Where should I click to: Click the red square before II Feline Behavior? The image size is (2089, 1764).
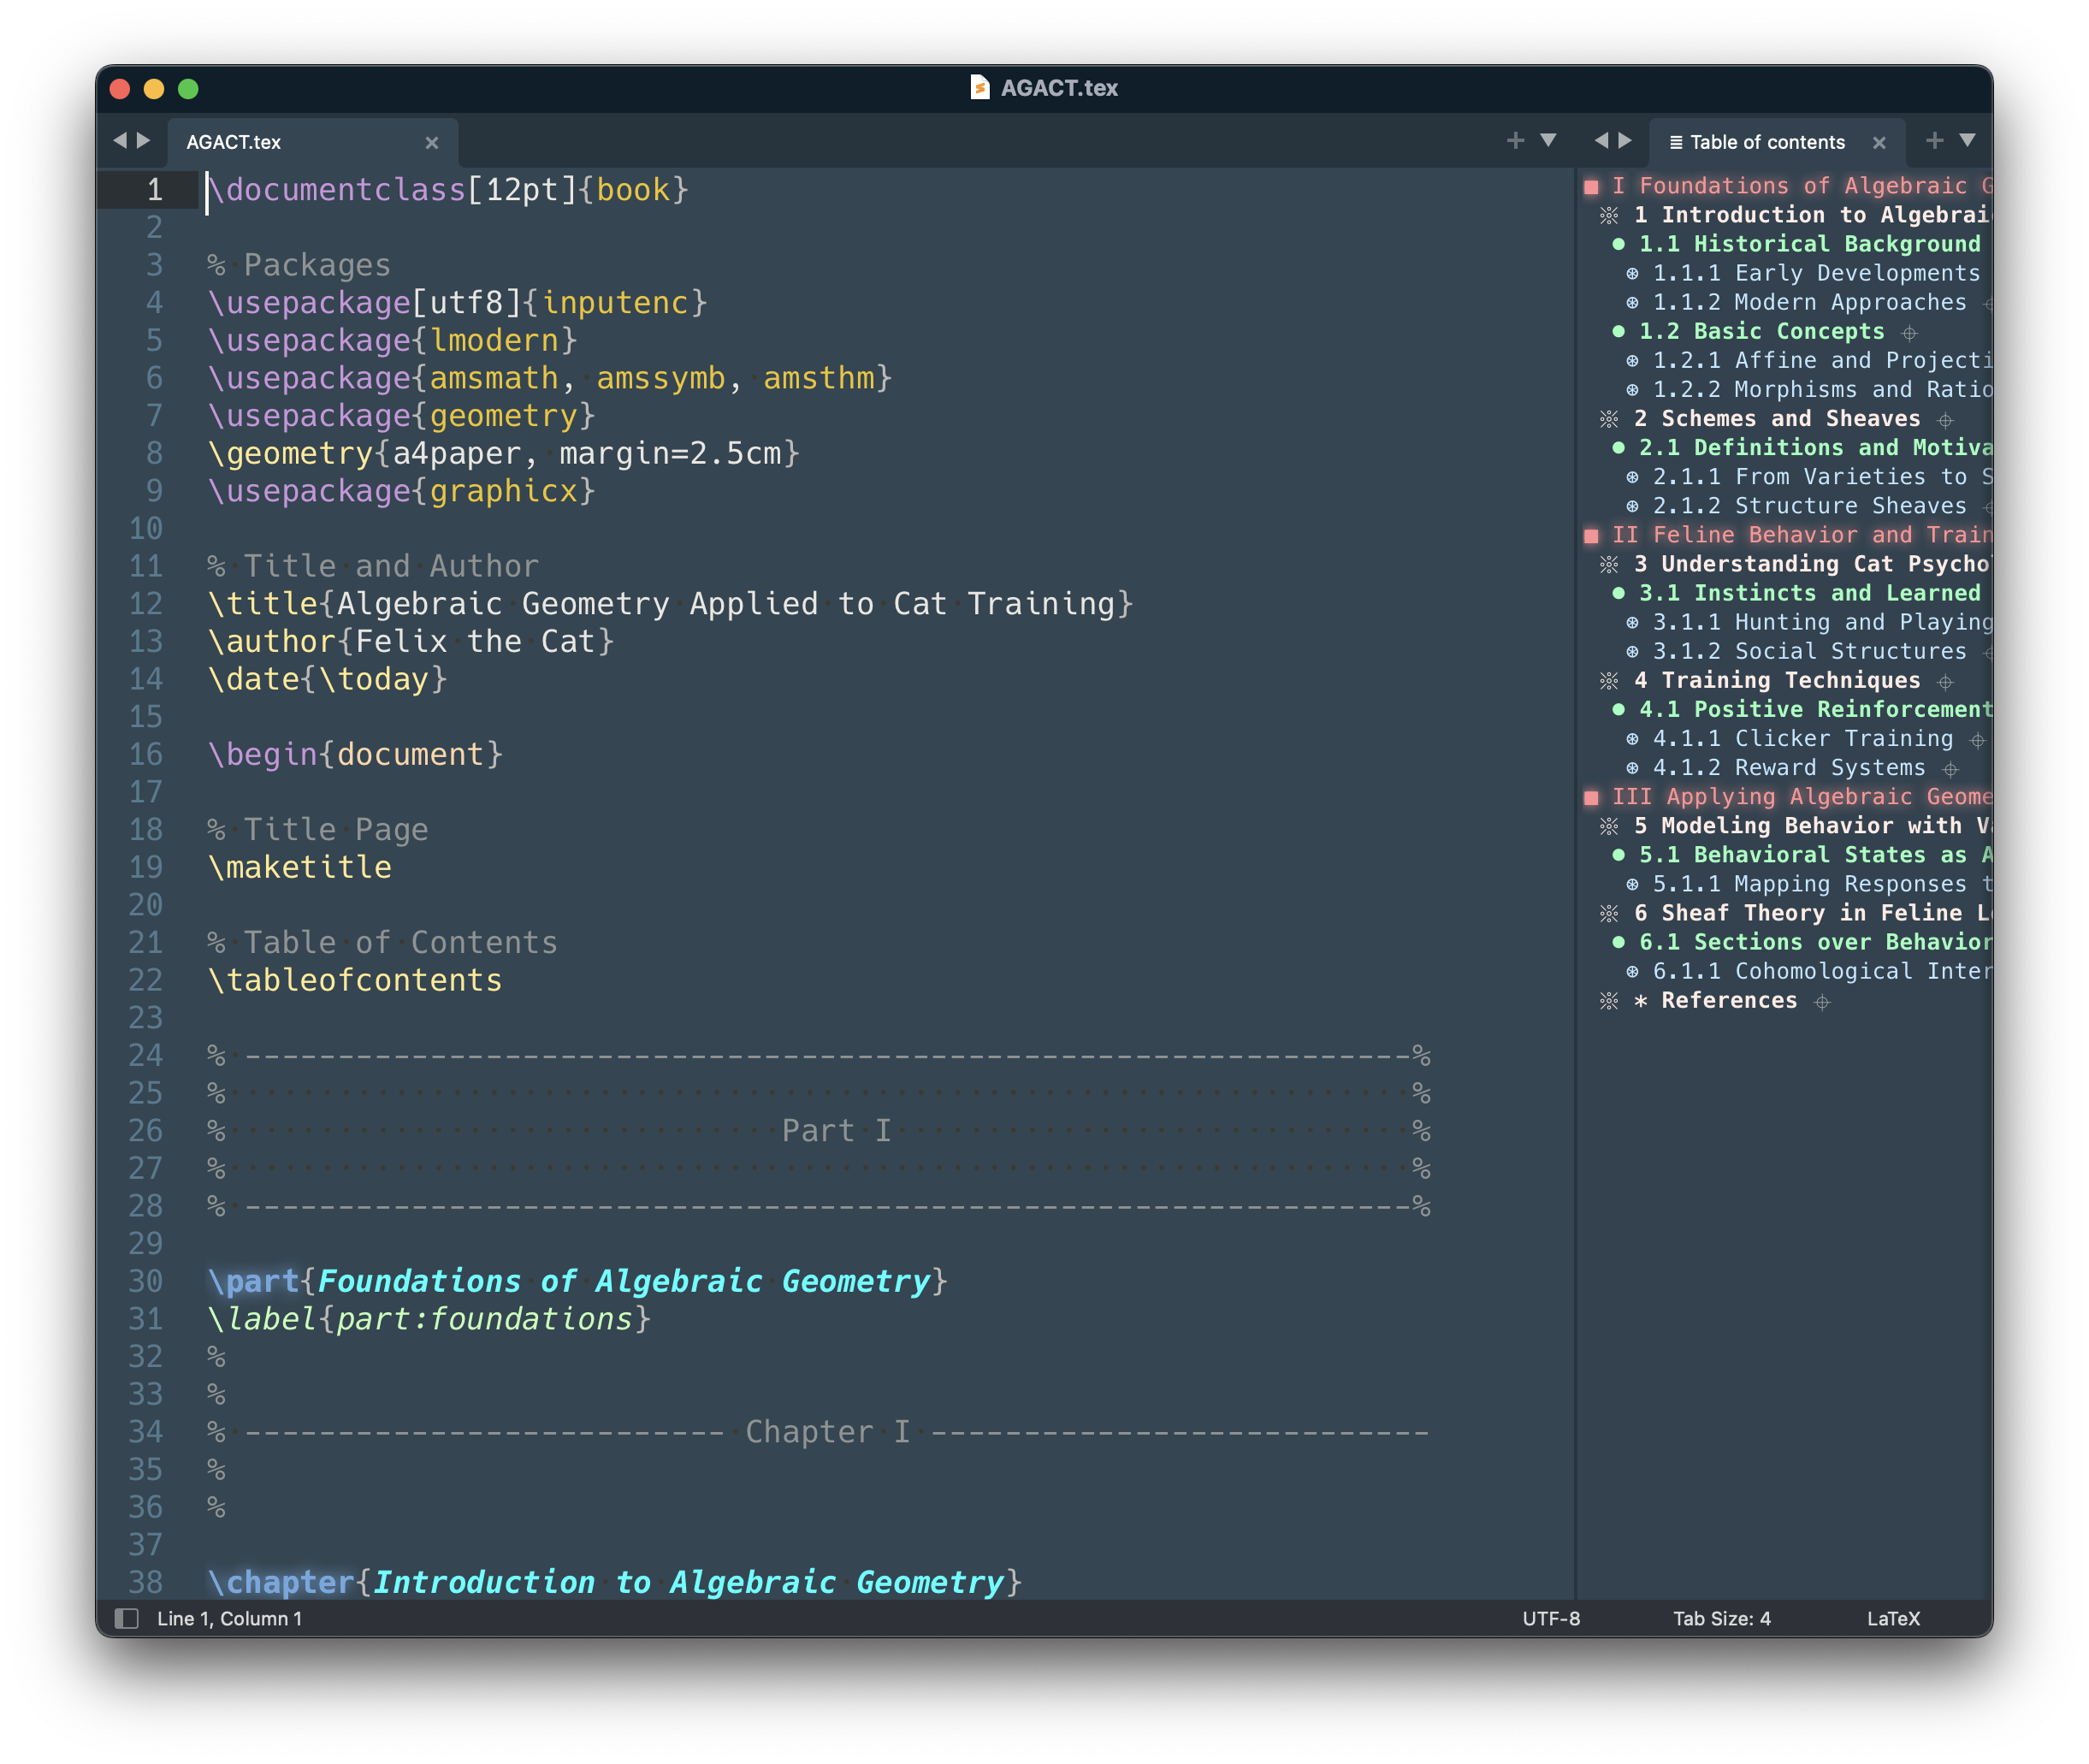(1591, 536)
